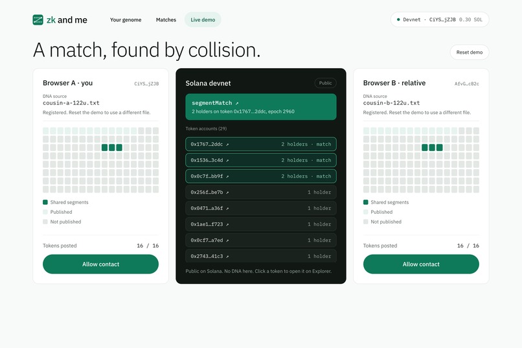Open token account 0x1536…3c4d row
This screenshot has height=348, width=522.
tap(261, 160)
